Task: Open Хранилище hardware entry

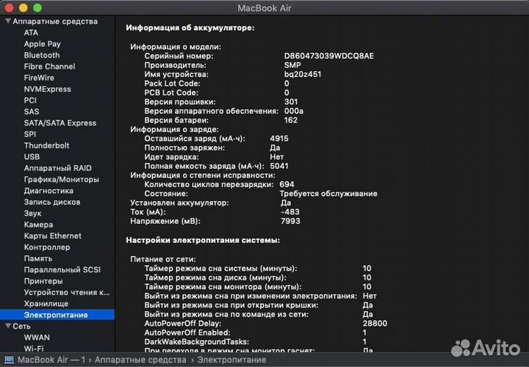Action: coord(46,304)
